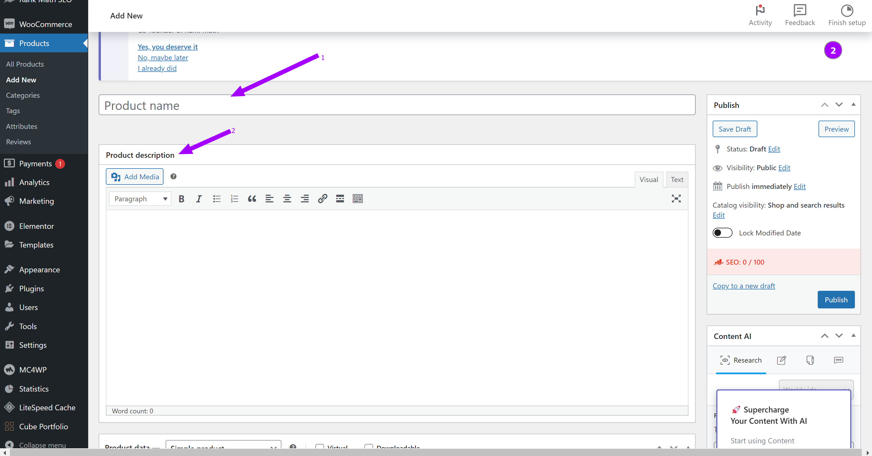Open the Paragraph format dropdown
Viewport: 872px width, 456px height.
140,199
